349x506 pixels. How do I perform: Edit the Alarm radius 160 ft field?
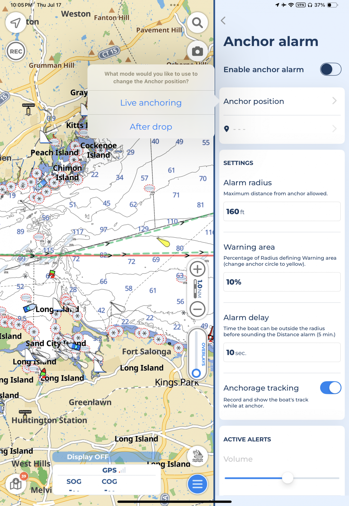(282, 212)
